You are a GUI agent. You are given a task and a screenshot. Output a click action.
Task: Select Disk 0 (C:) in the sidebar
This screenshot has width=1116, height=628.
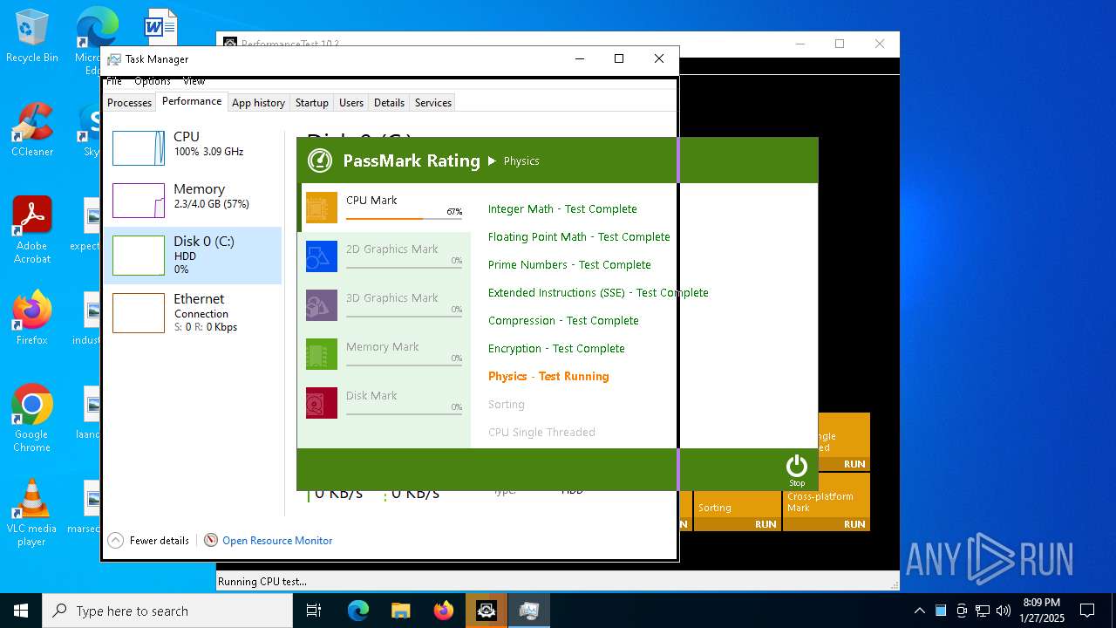[x=193, y=256]
